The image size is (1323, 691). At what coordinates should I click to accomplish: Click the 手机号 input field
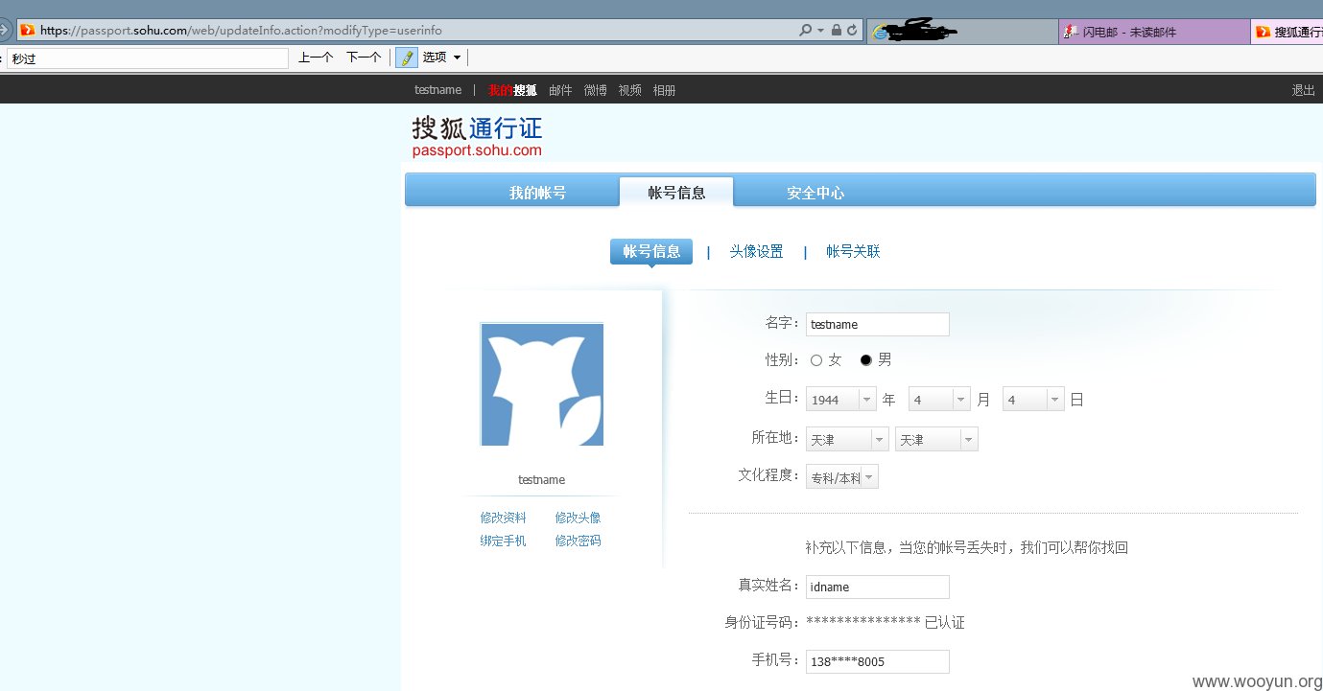point(877,661)
